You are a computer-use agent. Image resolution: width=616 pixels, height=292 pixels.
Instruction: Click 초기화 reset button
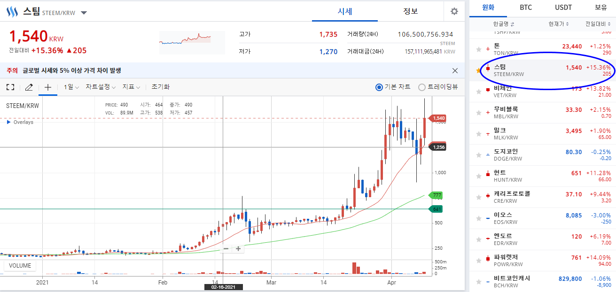point(160,87)
